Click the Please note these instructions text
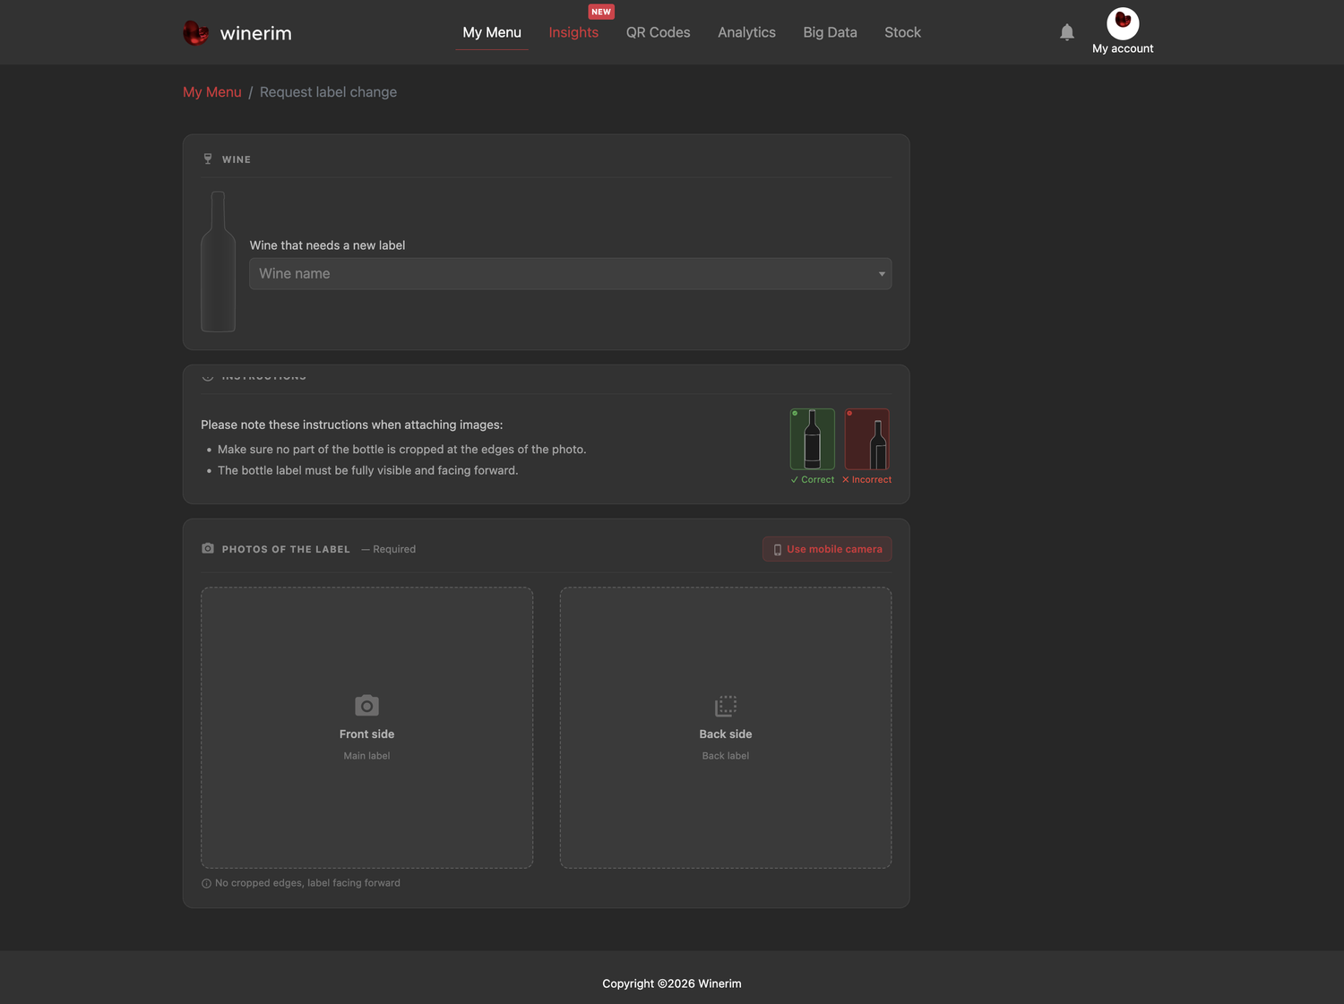Screen dimensions: 1344x1004 pos(351,425)
